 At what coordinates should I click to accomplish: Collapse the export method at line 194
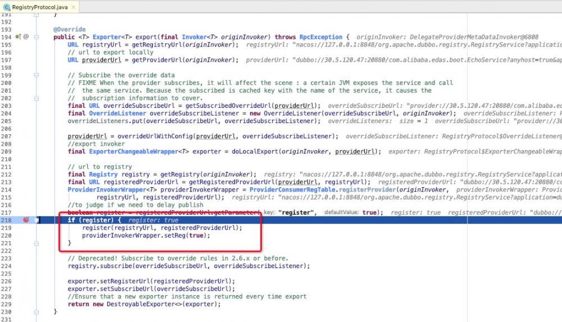point(36,37)
